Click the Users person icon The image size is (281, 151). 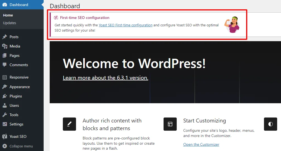(x=5, y=105)
